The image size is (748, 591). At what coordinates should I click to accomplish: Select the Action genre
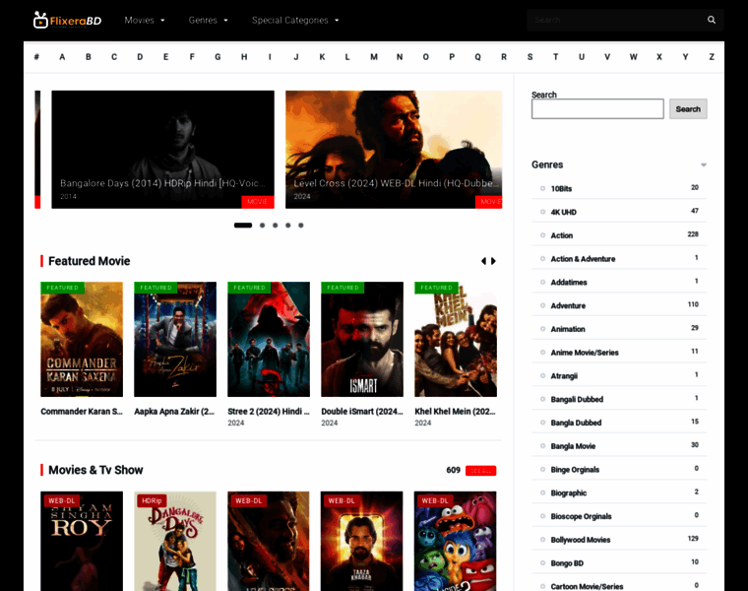pyautogui.click(x=561, y=235)
